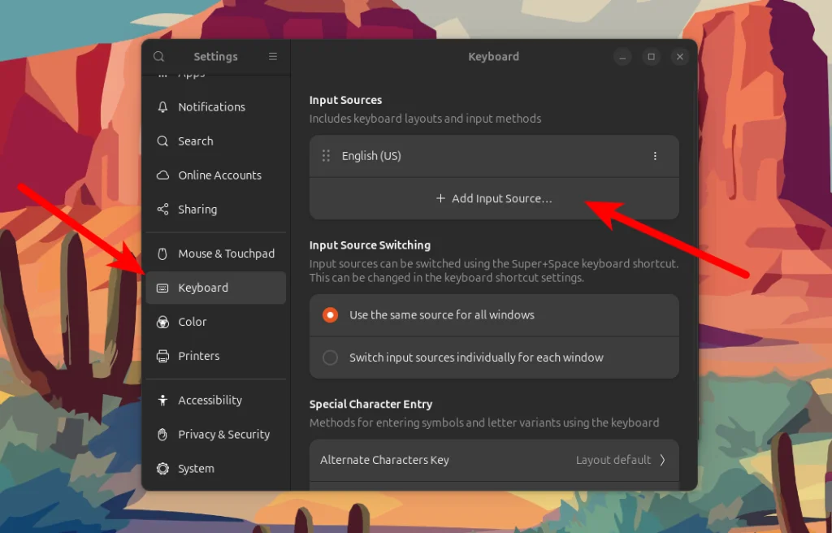Viewport: 832px width, 533px height.
Task: Select the Accessibility icon in the sidebar
Action: point(164,400)
